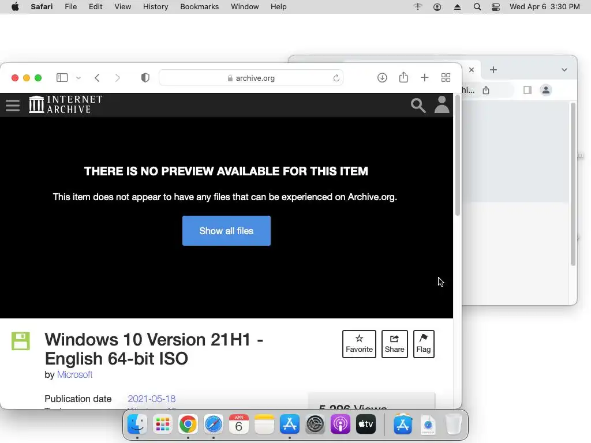Go back in Safari
The height and width of the screenshot is (443, 591).
pos(97,78)
